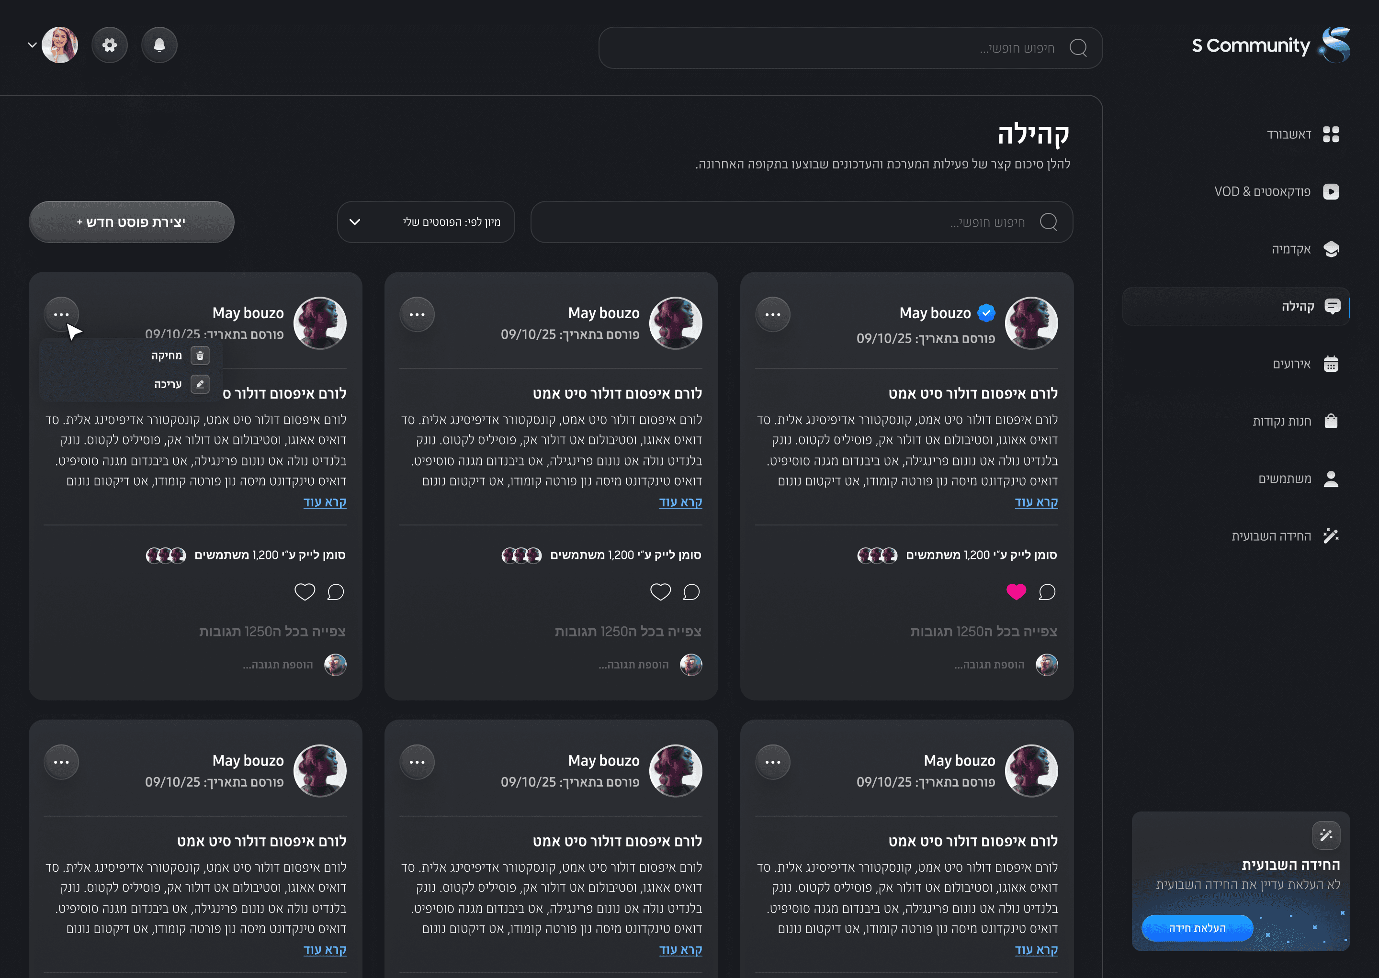Open the profile avatar dropdown chevron

(32, 45)
